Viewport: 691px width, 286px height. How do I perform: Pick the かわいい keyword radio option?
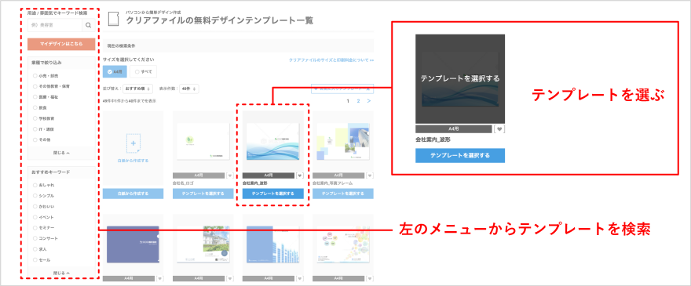pos(35,206)
